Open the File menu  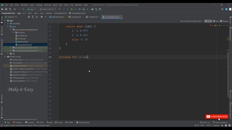point(7,5)
